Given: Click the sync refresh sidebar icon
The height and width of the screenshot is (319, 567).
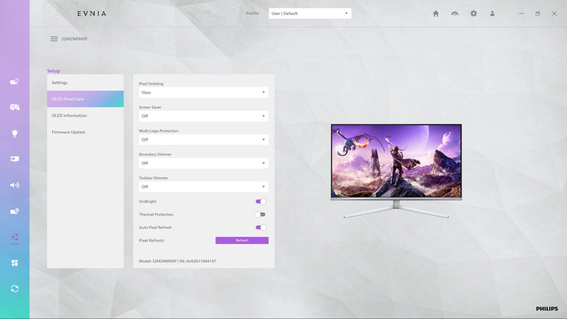Looking at the screenshot, I should pyautogui.click(x=15, y=288).
